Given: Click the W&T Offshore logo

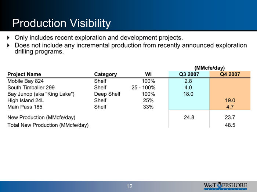Looking at the screenshot, I should (225, 186).
